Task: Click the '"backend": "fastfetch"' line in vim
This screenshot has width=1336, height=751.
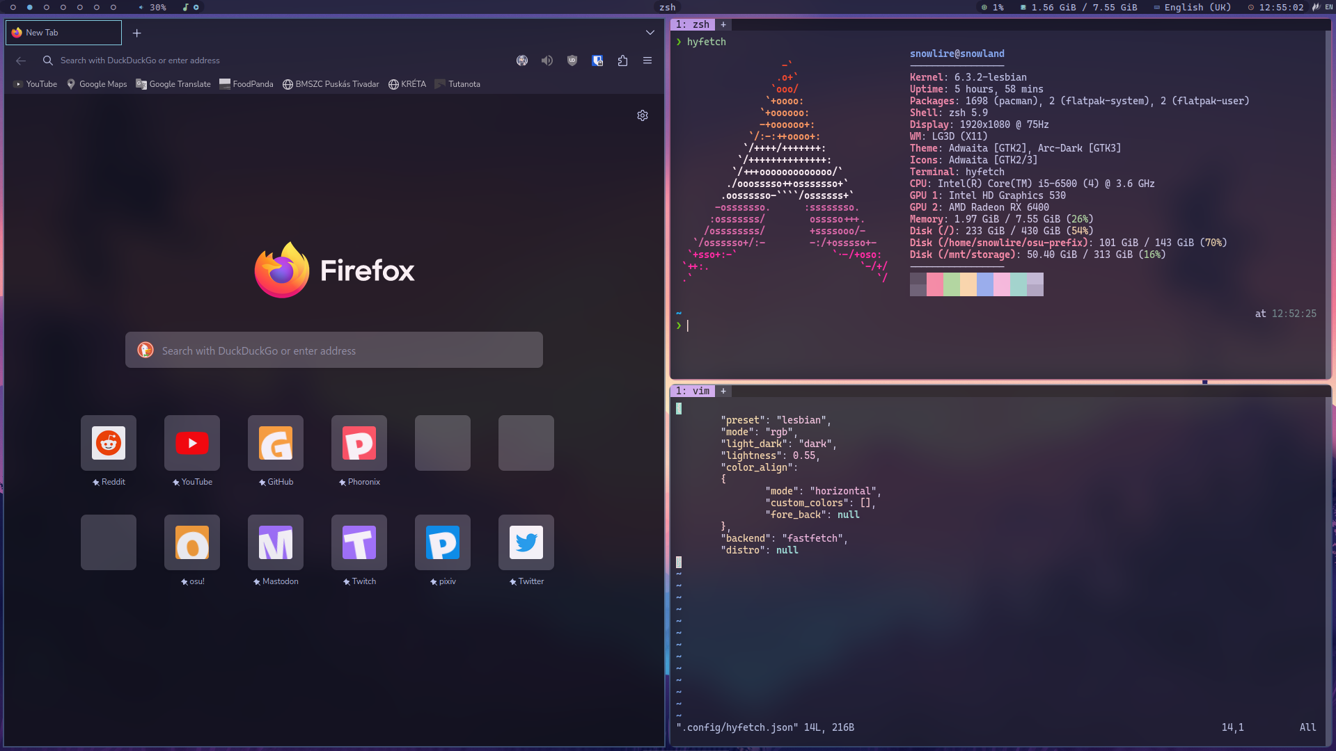Action: coord(784,538)
